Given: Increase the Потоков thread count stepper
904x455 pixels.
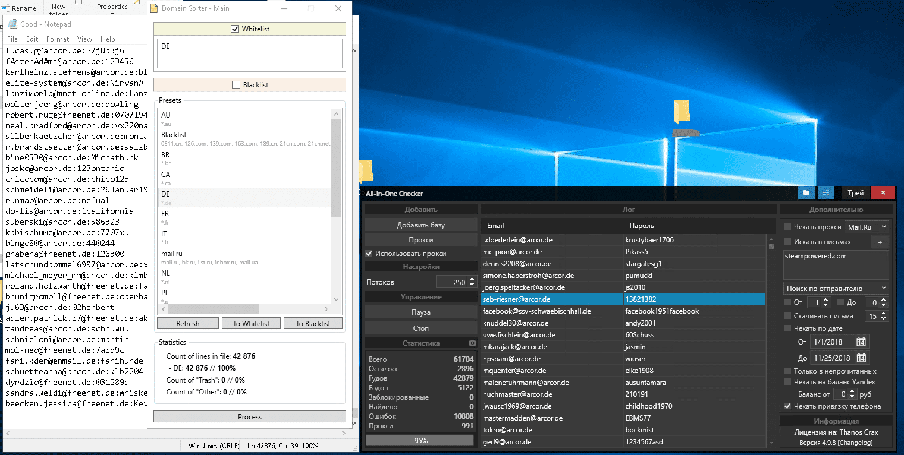Looking at the screenshot, I should 472,279.
